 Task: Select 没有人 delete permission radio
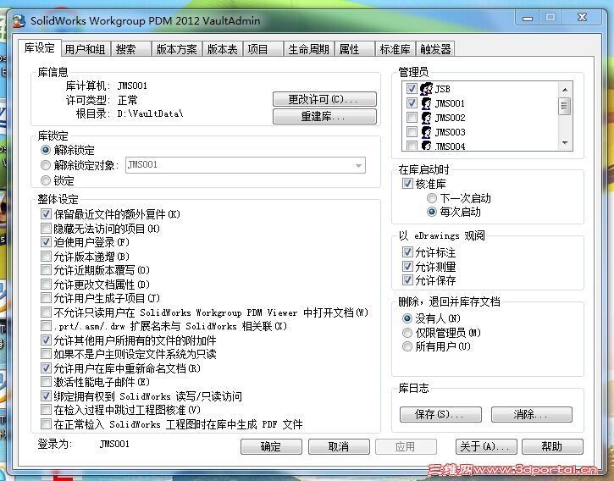407,318
